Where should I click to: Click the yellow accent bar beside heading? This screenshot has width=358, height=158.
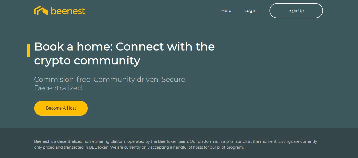(x=28, y=51)
